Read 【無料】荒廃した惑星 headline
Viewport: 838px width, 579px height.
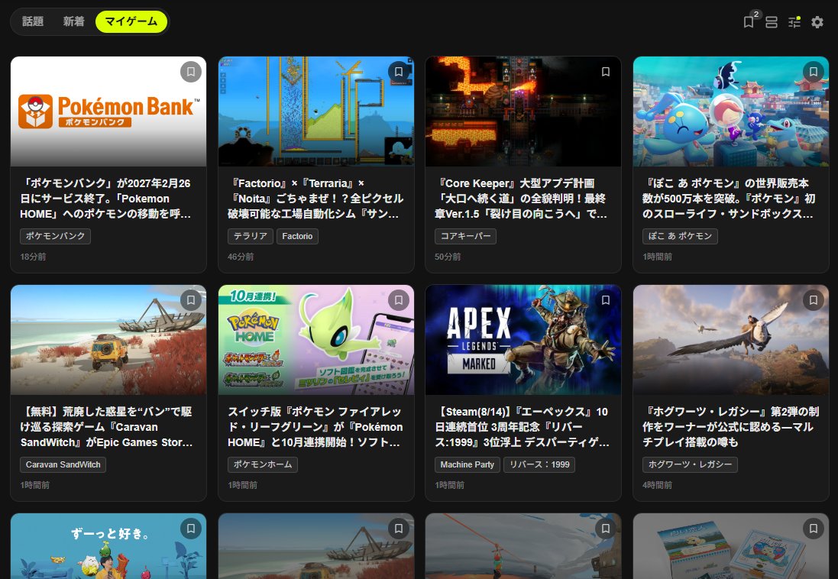(x=106, y=427)
